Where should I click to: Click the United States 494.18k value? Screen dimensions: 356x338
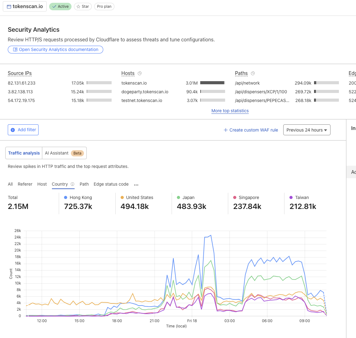pyautogui.click(x=135, y=206)
